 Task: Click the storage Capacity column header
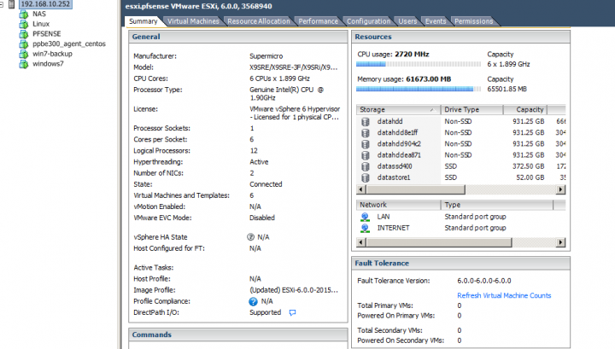525,110
